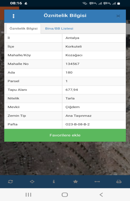The width and height of the screenshot is (130, 201).
Task: Tap the refresh icon in bottom toolbar
Action: tap(10, 182)
